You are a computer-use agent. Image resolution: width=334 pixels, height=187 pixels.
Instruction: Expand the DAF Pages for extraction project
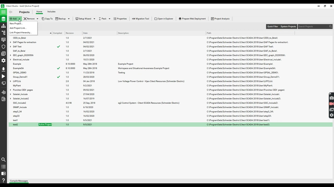pyautogui.click(x=10, y=42)
